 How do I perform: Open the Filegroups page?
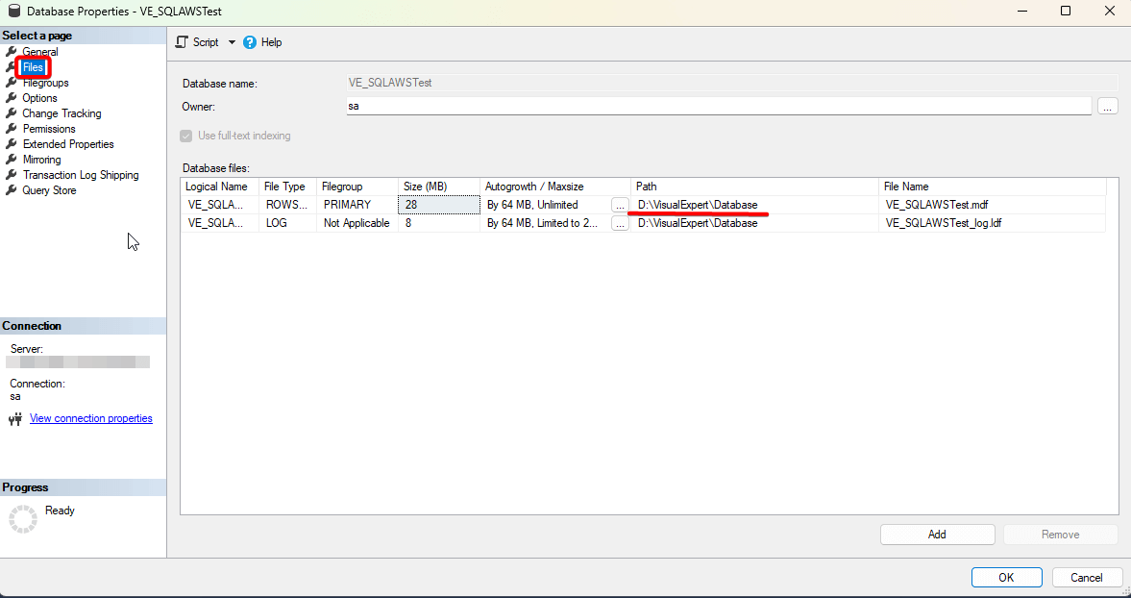[x=45, y=83]
